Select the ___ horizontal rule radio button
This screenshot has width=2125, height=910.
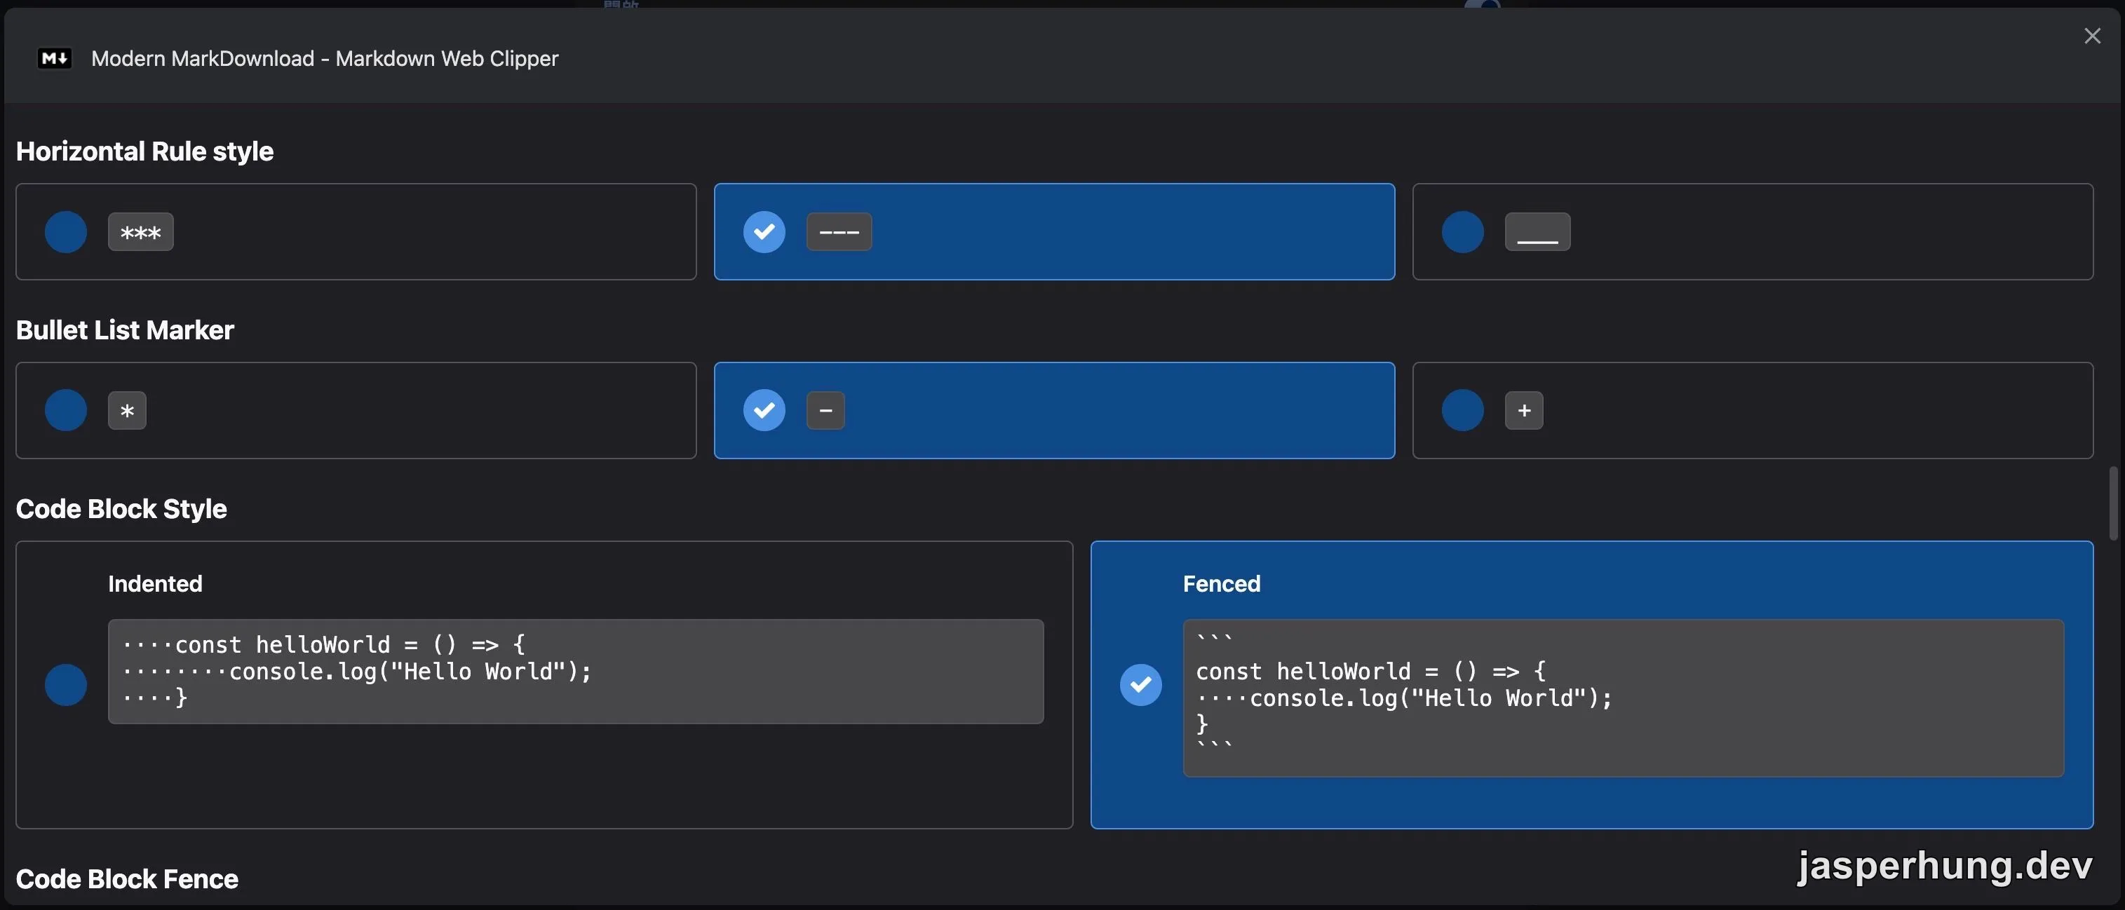pyautogui.click(x=1462, y=231)
